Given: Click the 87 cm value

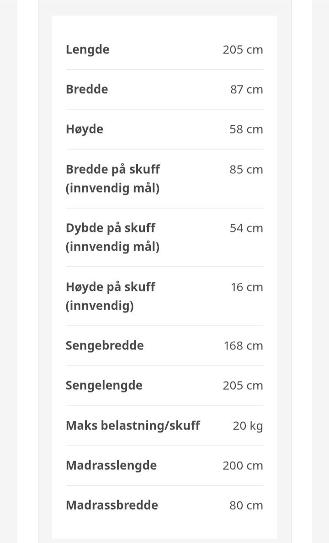Looking at the screenshot, I should click(x=247, y=90).
